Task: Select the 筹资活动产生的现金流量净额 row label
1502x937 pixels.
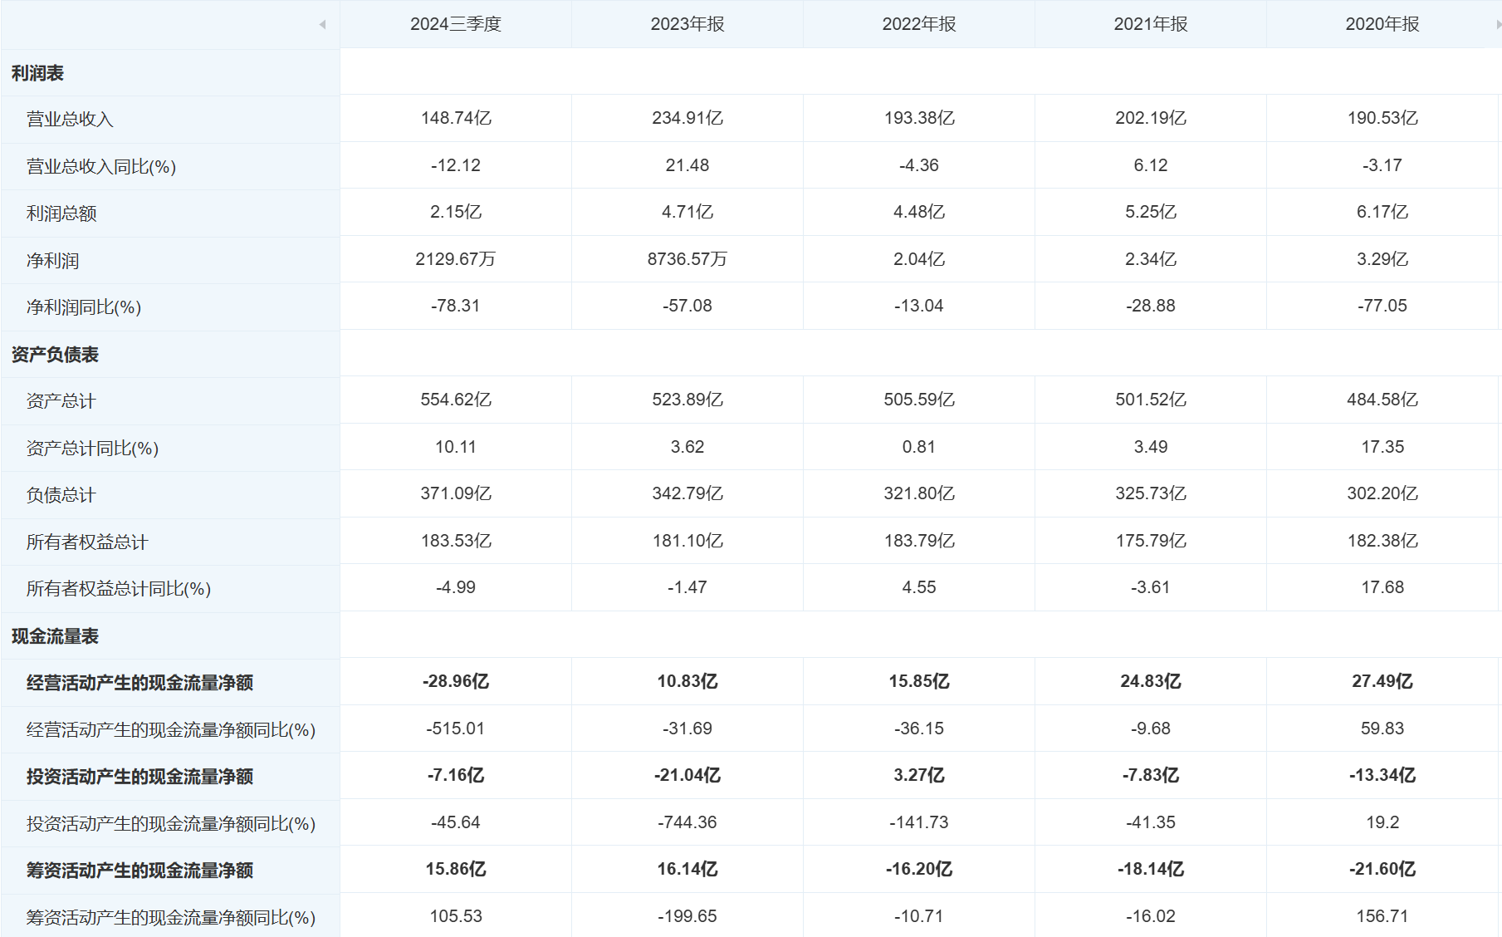Action: (139, 871)
